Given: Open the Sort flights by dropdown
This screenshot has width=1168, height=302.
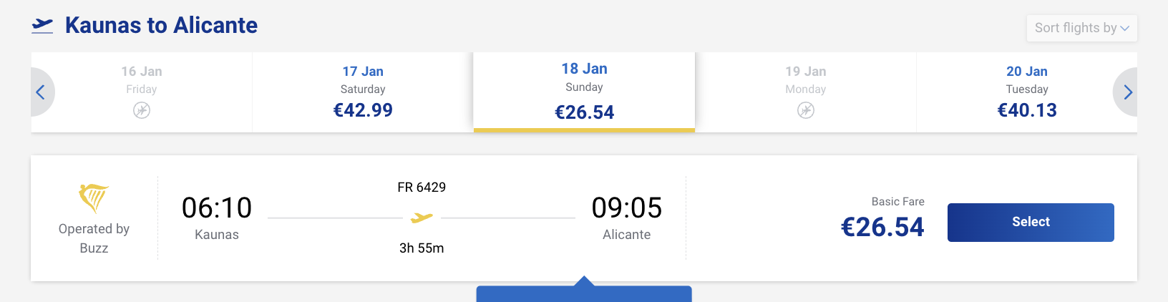Looking at the screenshot, I should tap(1075, 28).
